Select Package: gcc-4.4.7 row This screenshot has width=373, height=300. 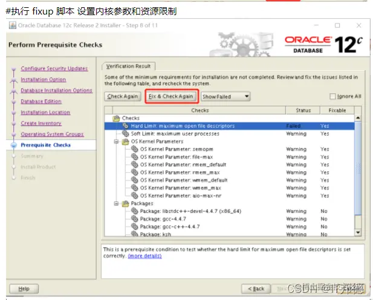229,219
